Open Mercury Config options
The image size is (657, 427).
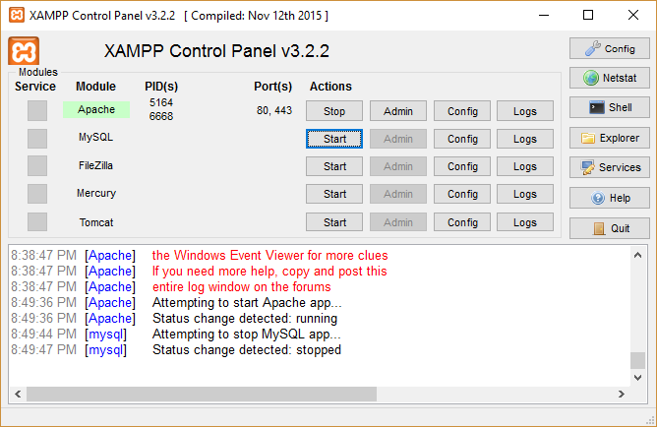click(462, 194)
